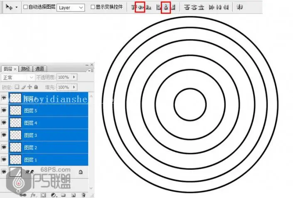Click the new group folder icon

(63, 195)
